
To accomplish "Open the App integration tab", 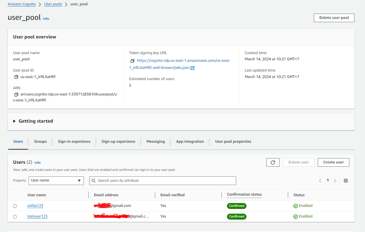I will (190, 142).
